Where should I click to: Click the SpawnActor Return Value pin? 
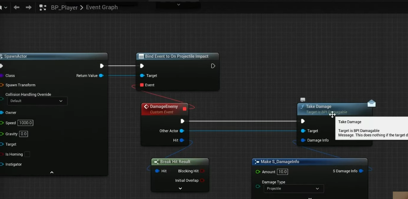pyautogui.click(x=101, y=76)
